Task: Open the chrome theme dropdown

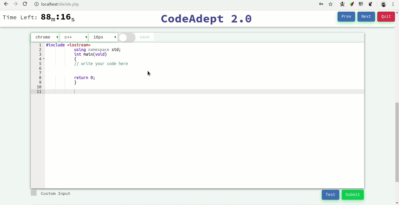Action: (45, 37)
